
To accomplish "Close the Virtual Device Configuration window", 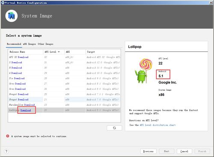I will pos(211,3).
